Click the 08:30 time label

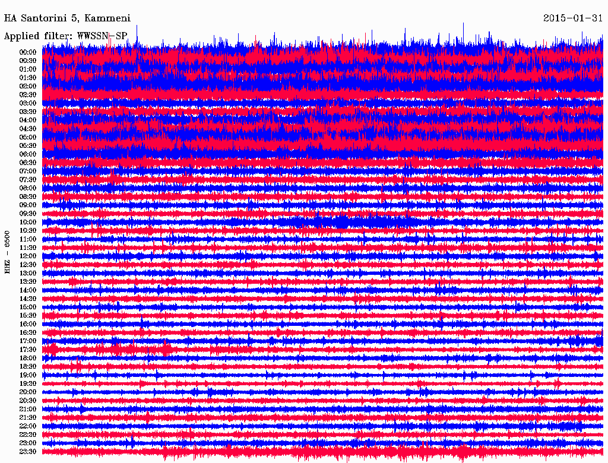(28, 196)
